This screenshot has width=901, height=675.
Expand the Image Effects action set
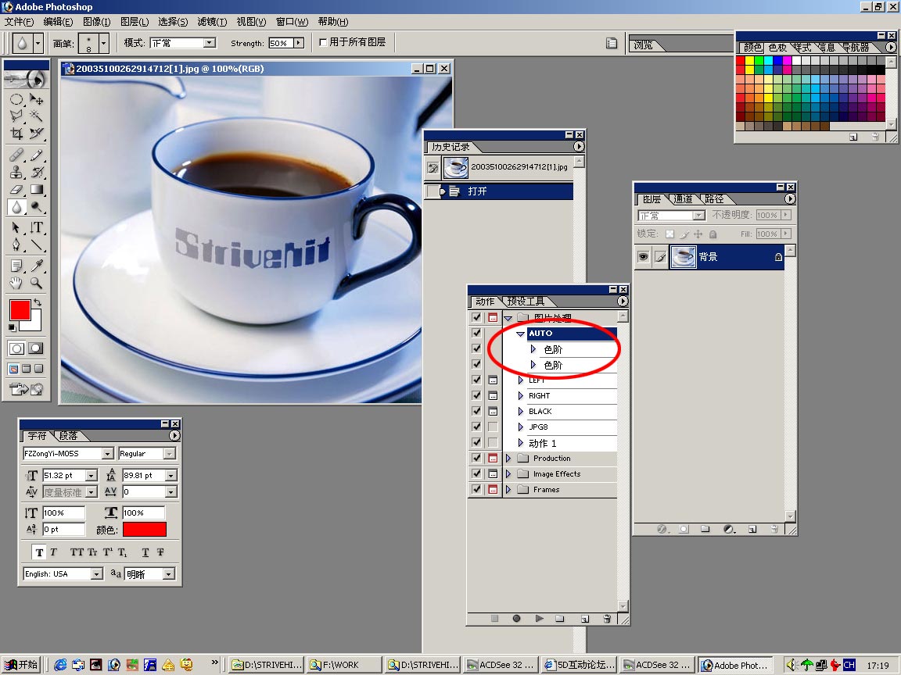508,473
